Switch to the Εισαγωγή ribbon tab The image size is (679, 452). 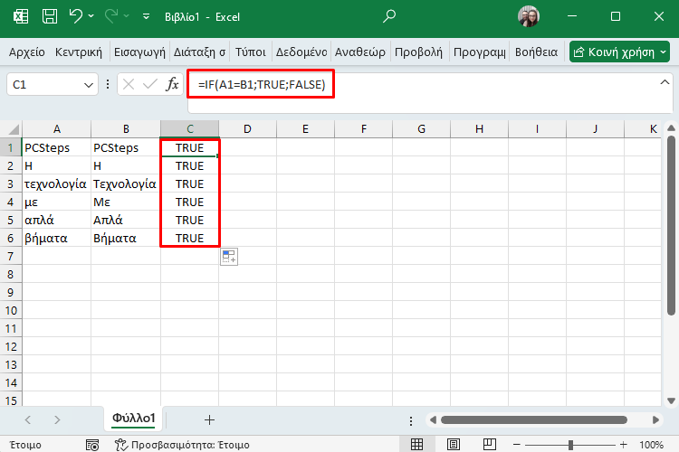point(139,52)
